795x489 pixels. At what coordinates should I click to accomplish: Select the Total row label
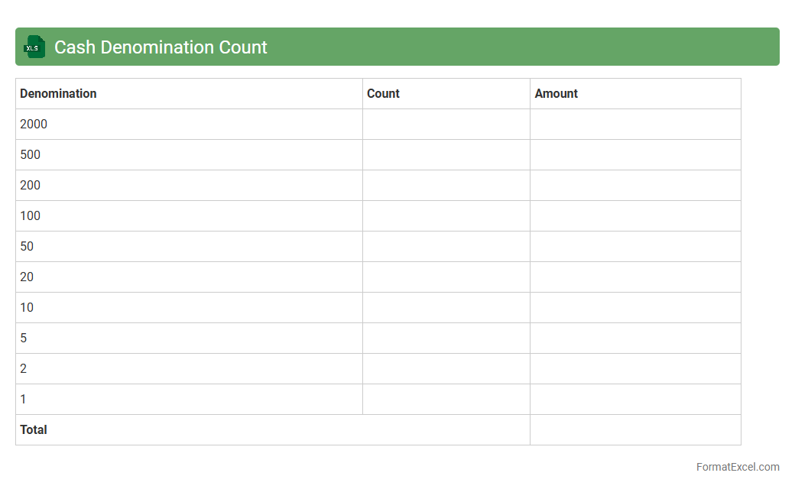[34, 429]
